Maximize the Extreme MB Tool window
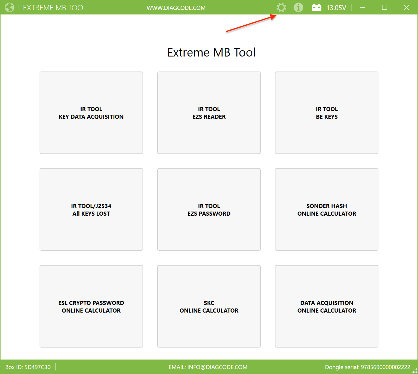 pos(385,7)
